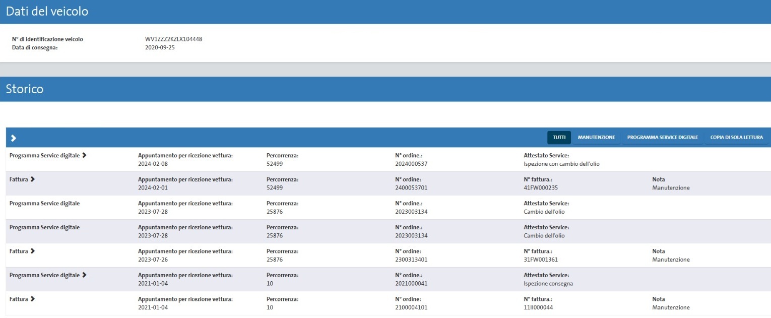Expand the 2024-02-08 Programma Service digitale chevron
771x318 pixels.
84,156
